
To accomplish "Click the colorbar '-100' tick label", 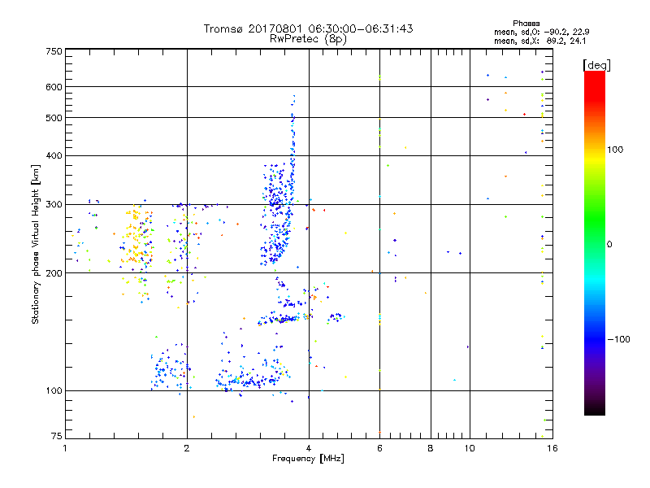I will click(618, 339).
